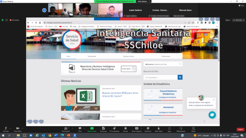Screen dimensions: 246x138
Task: Open Google Chrome from the taskbar
Action: (50, 135)
